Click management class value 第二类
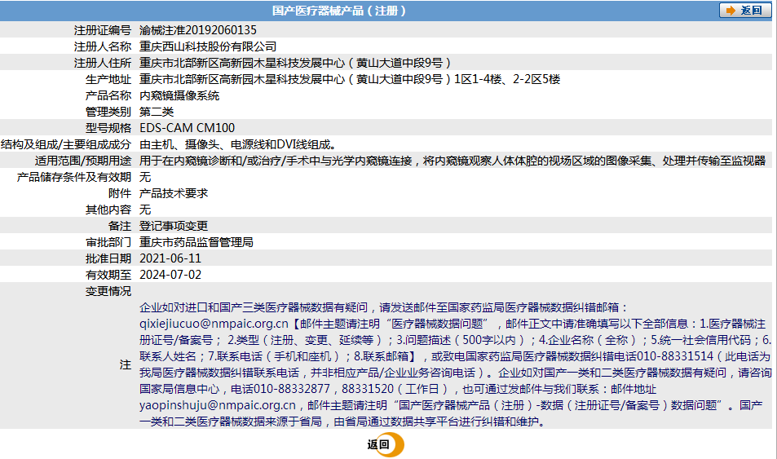The image size is (777, 459). (x=157, y=112)
